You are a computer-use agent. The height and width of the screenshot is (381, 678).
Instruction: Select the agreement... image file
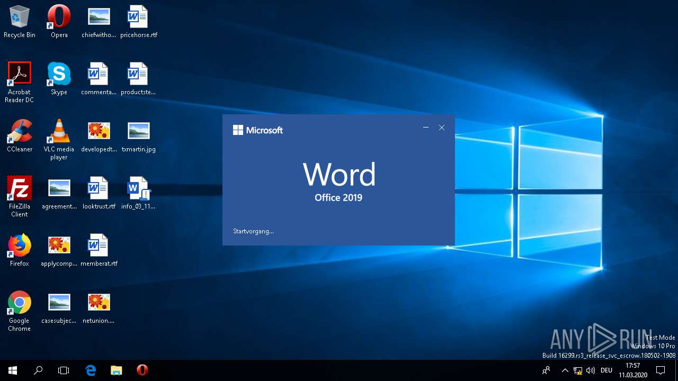(59, 193)
